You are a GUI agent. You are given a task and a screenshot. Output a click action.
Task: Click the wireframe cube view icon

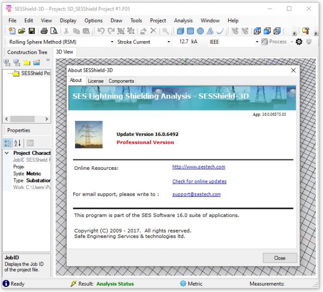tap(257, 31)
